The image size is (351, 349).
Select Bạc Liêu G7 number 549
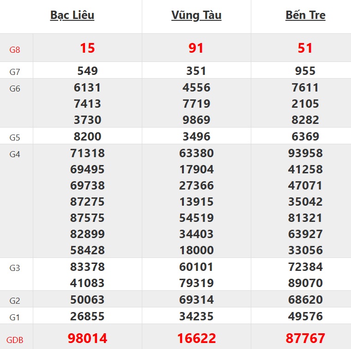click(87, 71)
